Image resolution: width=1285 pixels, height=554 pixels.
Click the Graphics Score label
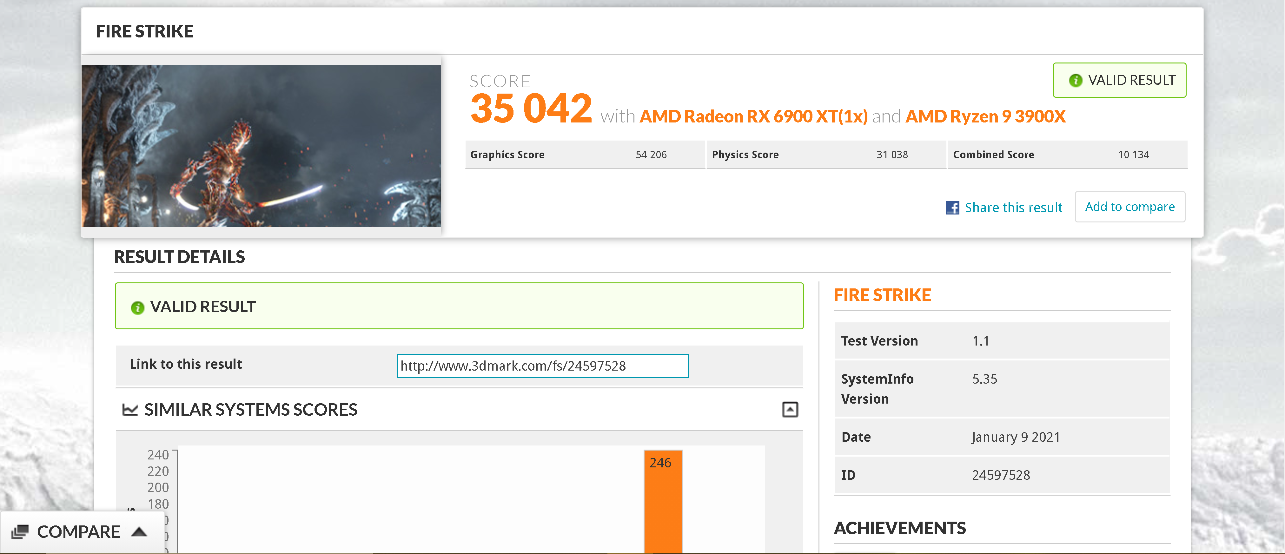[x=507, y=155]
